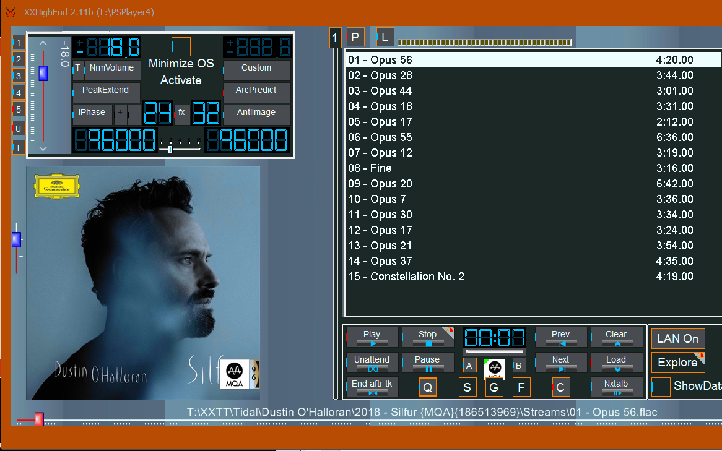
Task: Skip to the previous track with Prev
Action: point(561,337)
